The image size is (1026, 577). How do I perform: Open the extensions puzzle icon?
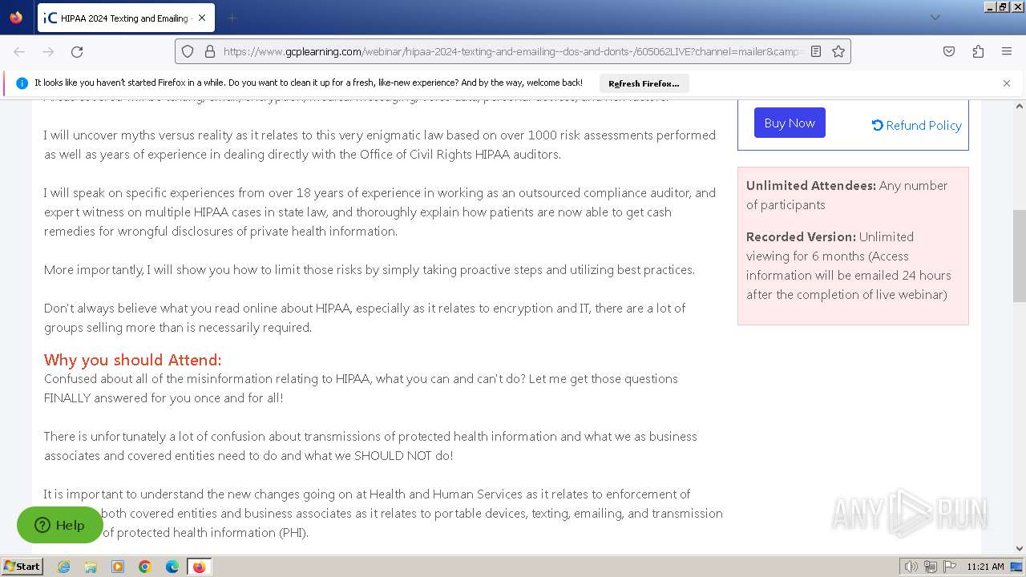pos(978,51)
